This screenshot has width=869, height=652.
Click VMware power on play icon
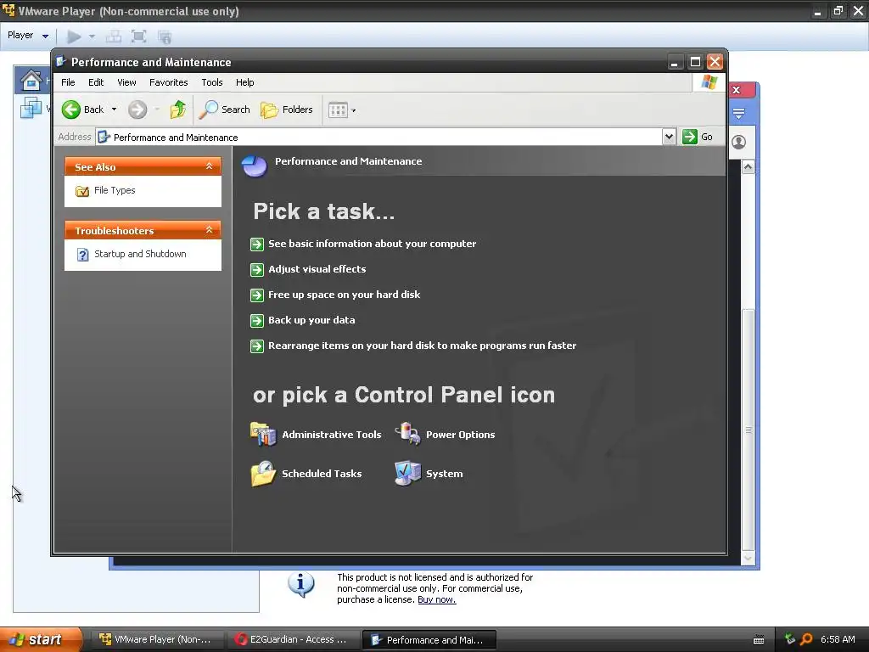[74, 37]
